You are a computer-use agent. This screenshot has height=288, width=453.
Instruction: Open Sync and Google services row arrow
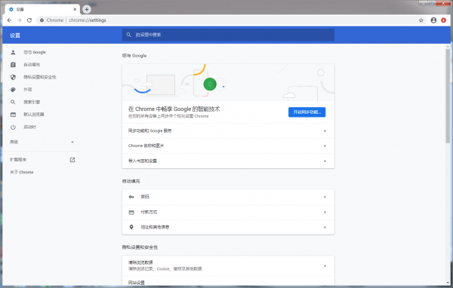tap(325, 130)
